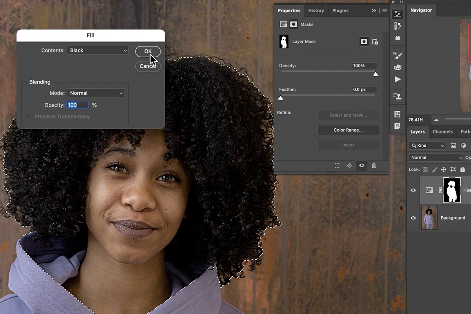Hide the Background layer
This screenshot has height=314, width=471.
click(413, 218)
